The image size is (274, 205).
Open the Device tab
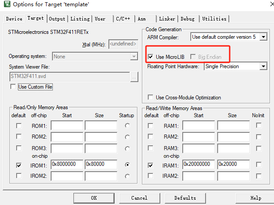[x=14, y=19]
